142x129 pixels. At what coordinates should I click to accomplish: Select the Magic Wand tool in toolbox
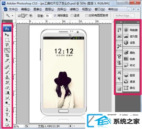(x=7, y=50)
